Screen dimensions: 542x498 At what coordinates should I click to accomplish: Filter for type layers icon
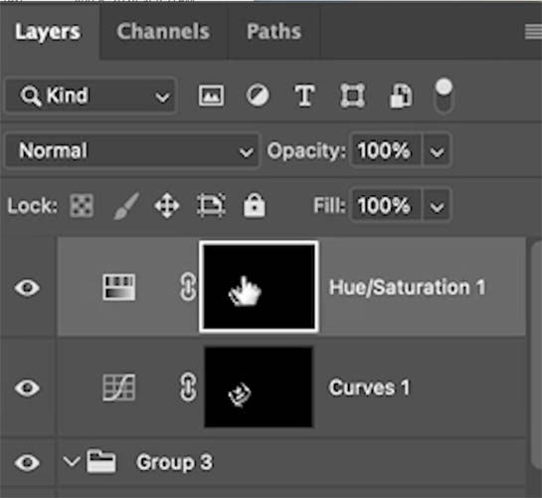tap(304, 96)
